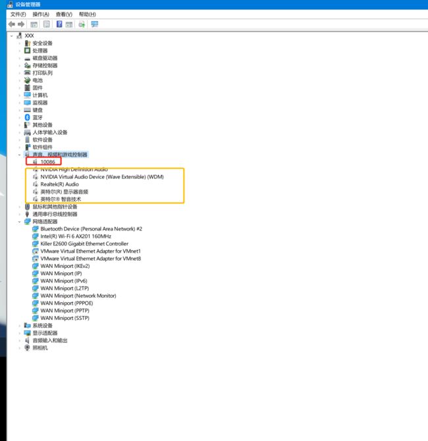This screenshot has width=428, height=441.
Task: Expand the 磁盘驱动器 disk drives arrow
Action: pyautogui.click(x=19, y=58)
